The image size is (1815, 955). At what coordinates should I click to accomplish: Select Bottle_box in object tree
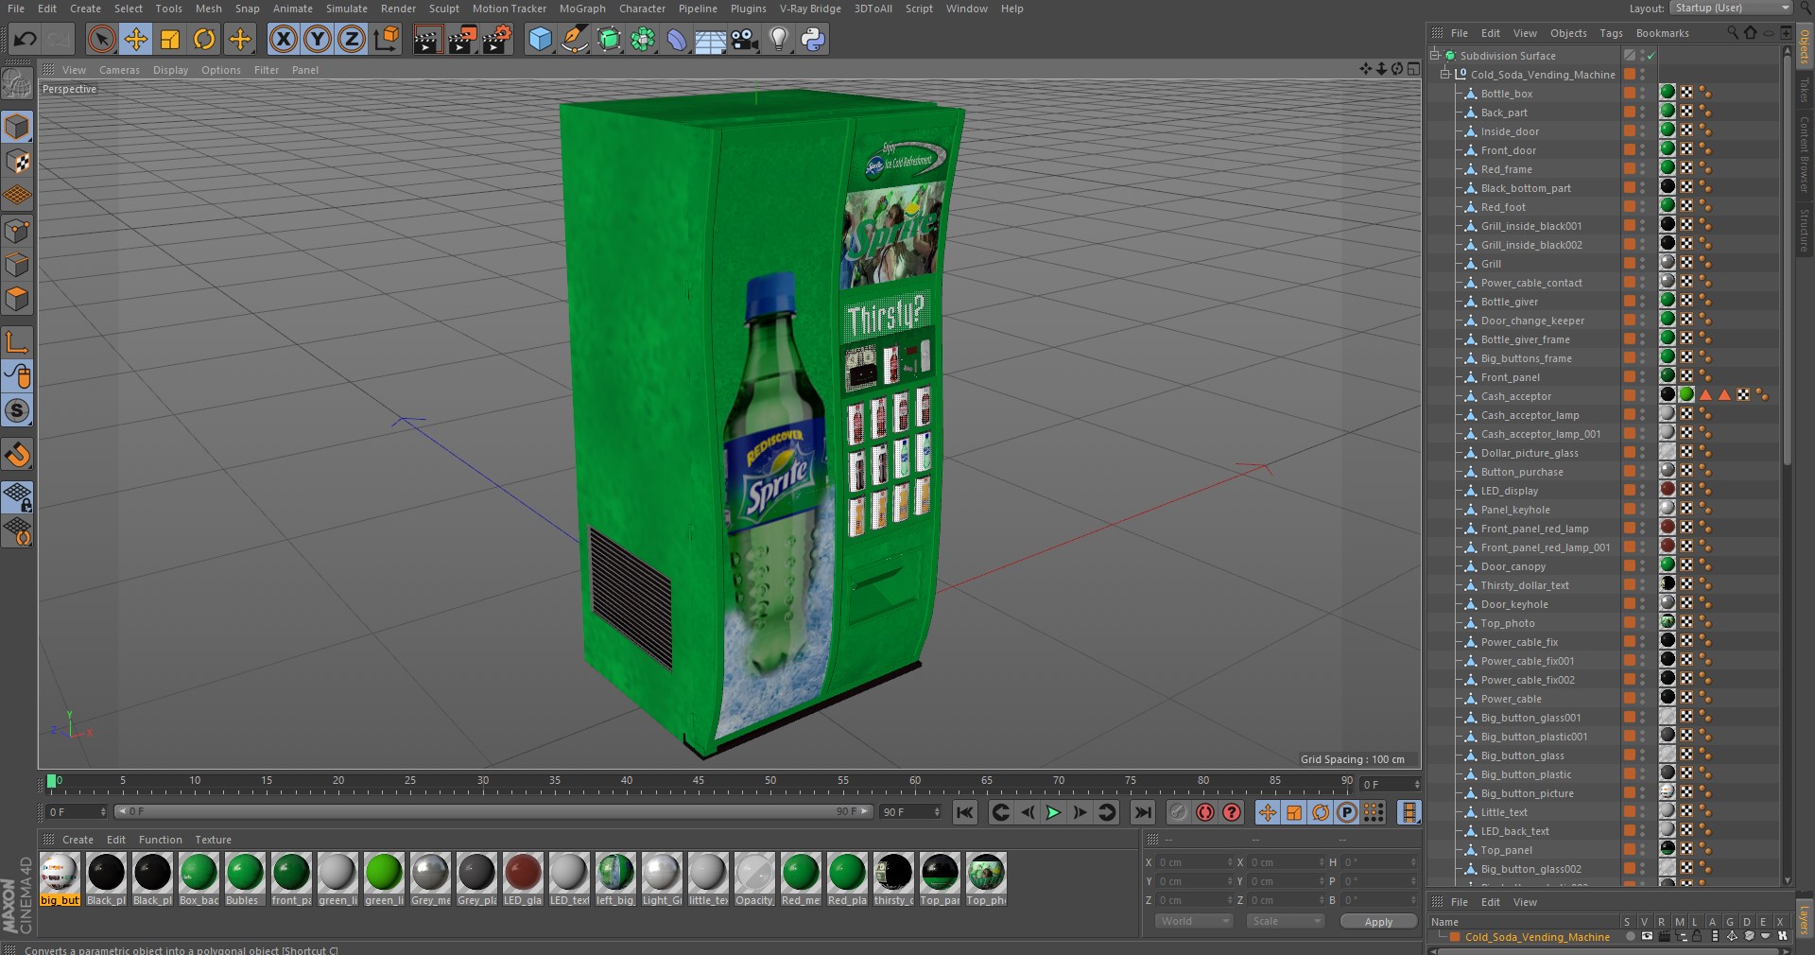1506,94
